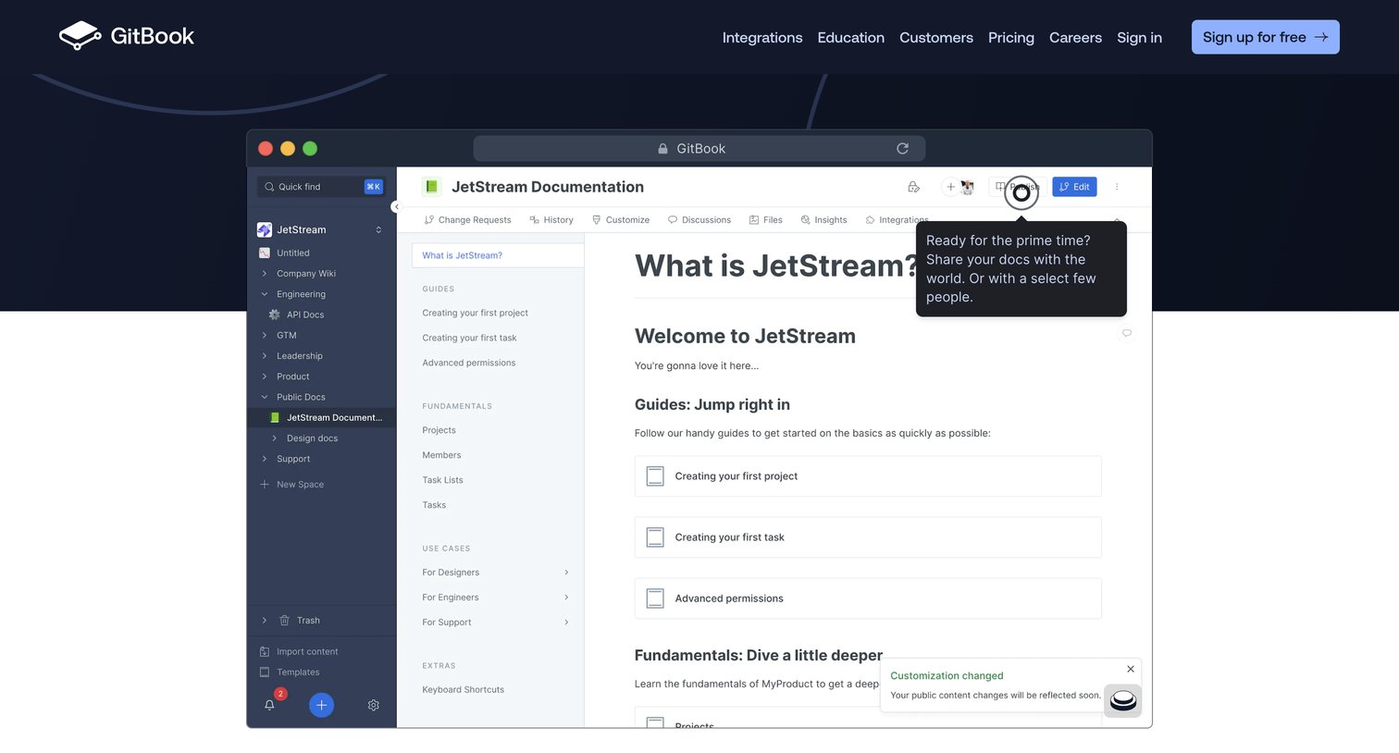Click the green book icon beside document title
1399x753 pixels.
tap(431, 187)
